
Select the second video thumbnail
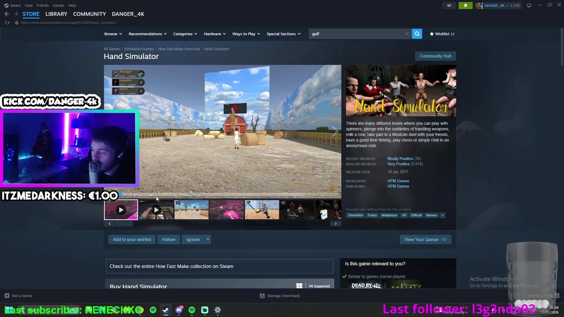coord(156,210)
